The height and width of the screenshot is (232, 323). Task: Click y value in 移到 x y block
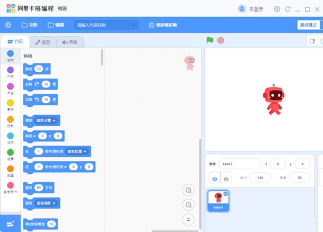(x=58, y=136)
